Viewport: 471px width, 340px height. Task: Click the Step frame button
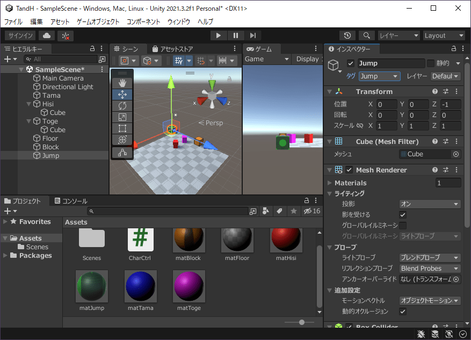[x=253, y=35]
